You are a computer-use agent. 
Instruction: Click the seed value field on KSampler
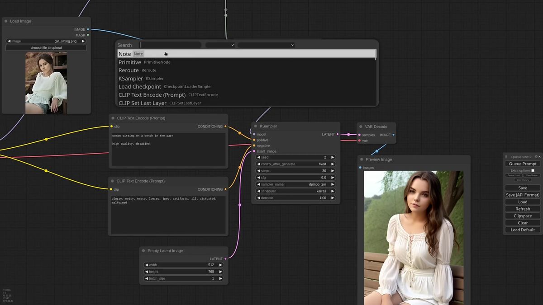[296, 157]
